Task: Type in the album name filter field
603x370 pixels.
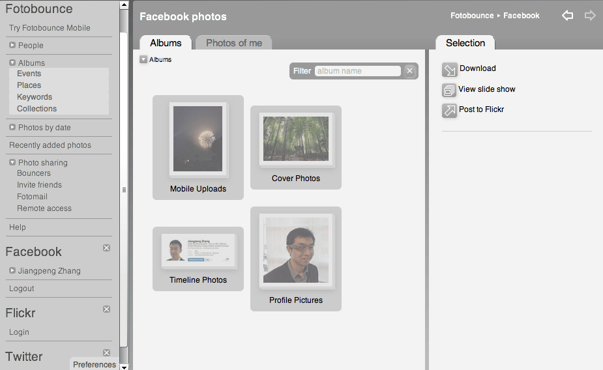Action: (357, 71)
